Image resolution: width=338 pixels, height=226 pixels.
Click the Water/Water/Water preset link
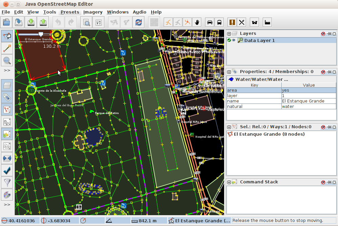click(x=261, y=79)
